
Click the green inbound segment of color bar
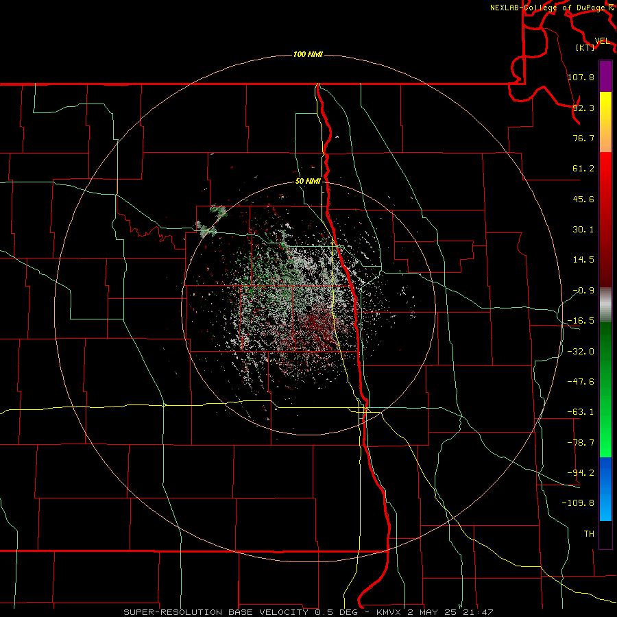coord(605,389)
